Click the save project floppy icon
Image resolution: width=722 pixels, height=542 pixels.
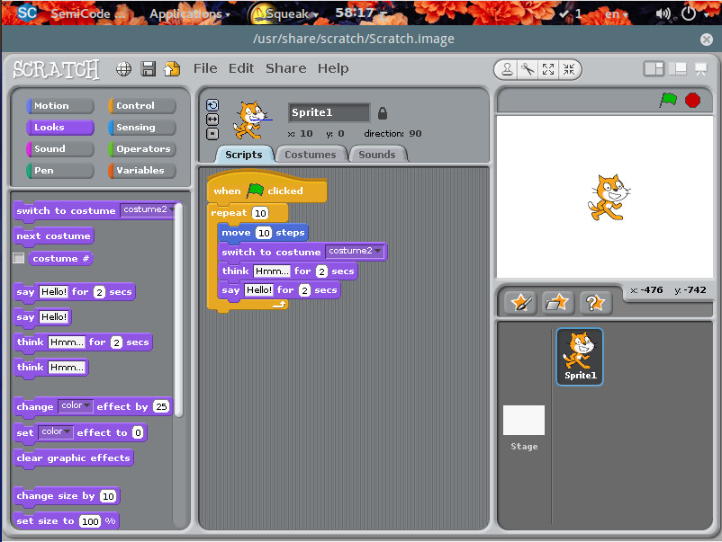(x=149, y=69)
